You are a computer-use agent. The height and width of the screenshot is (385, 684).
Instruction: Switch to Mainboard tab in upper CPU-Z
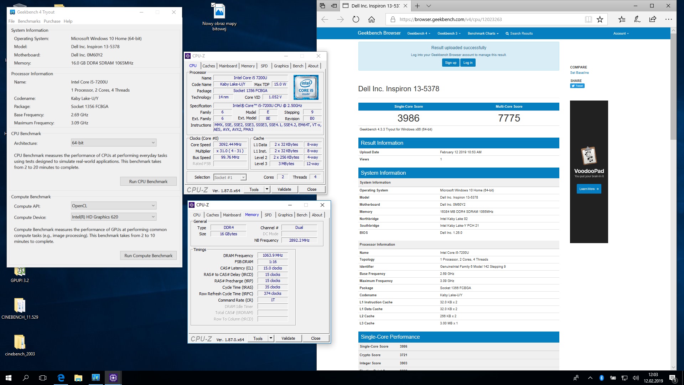pyautogui.click(x=228, y=66)
